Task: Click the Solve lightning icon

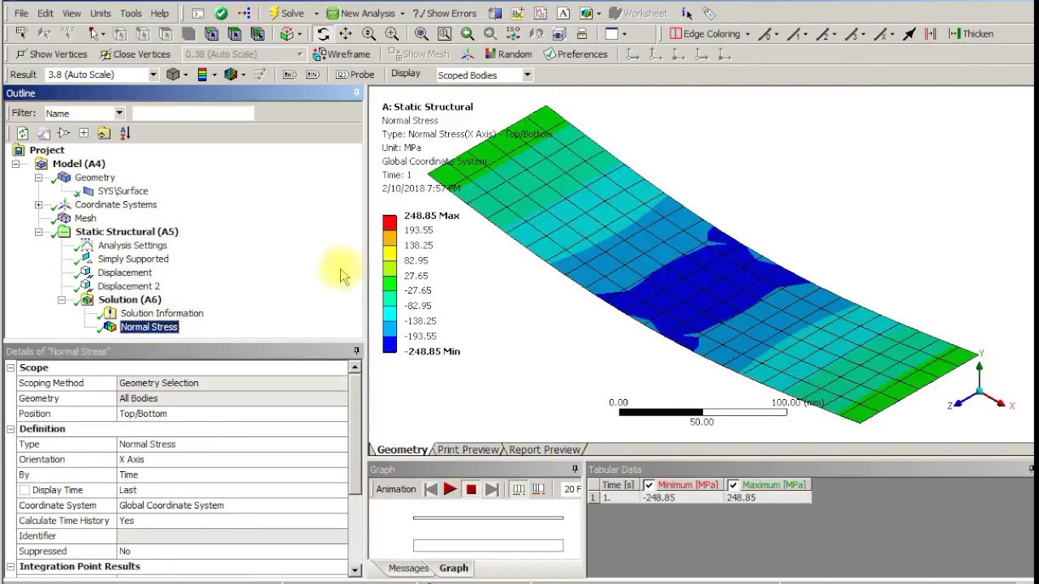Action: point(274,13)
